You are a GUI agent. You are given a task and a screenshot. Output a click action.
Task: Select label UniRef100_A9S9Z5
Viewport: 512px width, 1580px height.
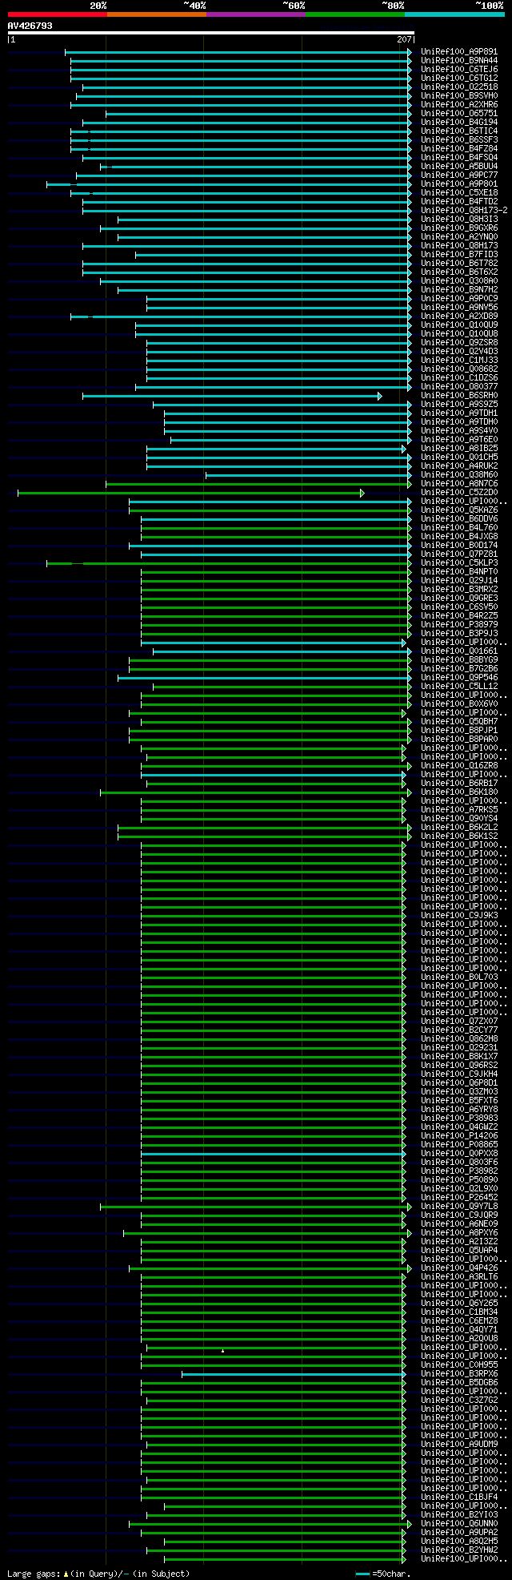click(x=459, y=405)
